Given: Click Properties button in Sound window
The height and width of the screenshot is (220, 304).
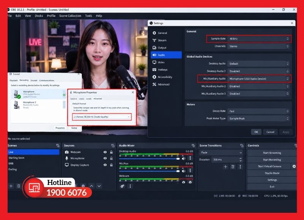Looking at the screenshot, I should click(x=60, y=128).
